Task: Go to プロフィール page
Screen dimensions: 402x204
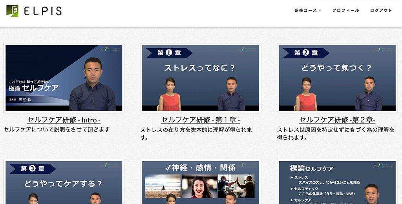Action: pyautogui.click(x=345, y=11)
